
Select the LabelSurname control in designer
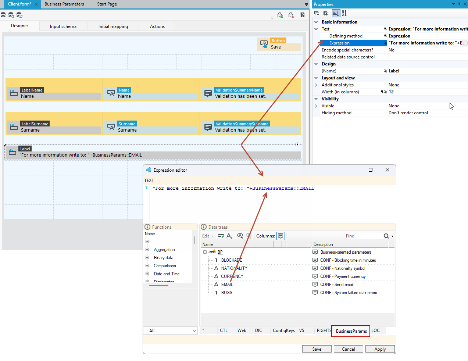pos(54,127)
